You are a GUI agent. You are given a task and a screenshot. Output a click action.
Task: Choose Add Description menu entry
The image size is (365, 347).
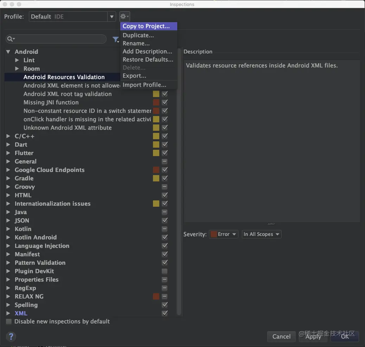[x=148, y=51]
